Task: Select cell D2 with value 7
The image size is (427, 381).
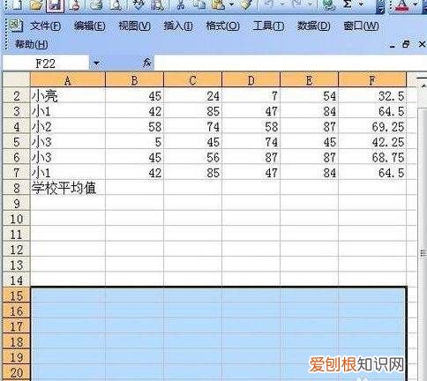Action: (x=251, y=96)
